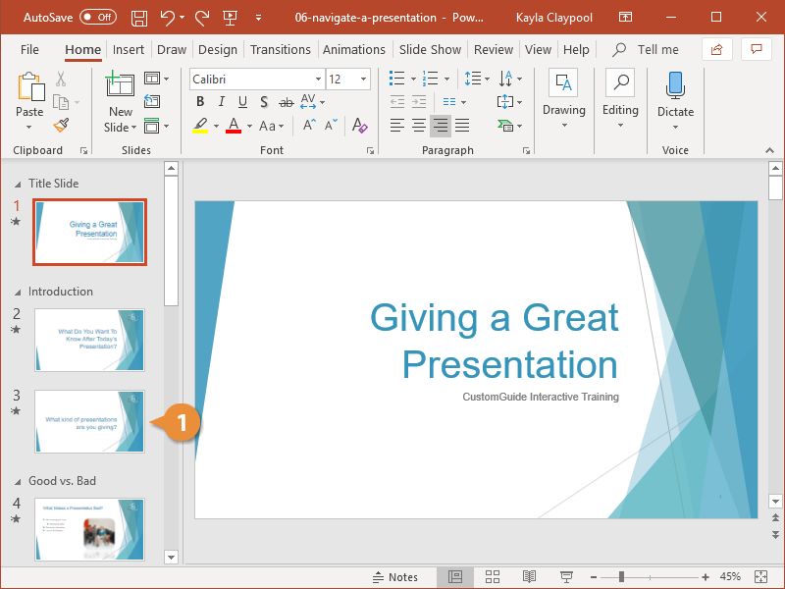Click the Save icon in title bar
This screenshot has height=589, width=785.
pos(138,18)
